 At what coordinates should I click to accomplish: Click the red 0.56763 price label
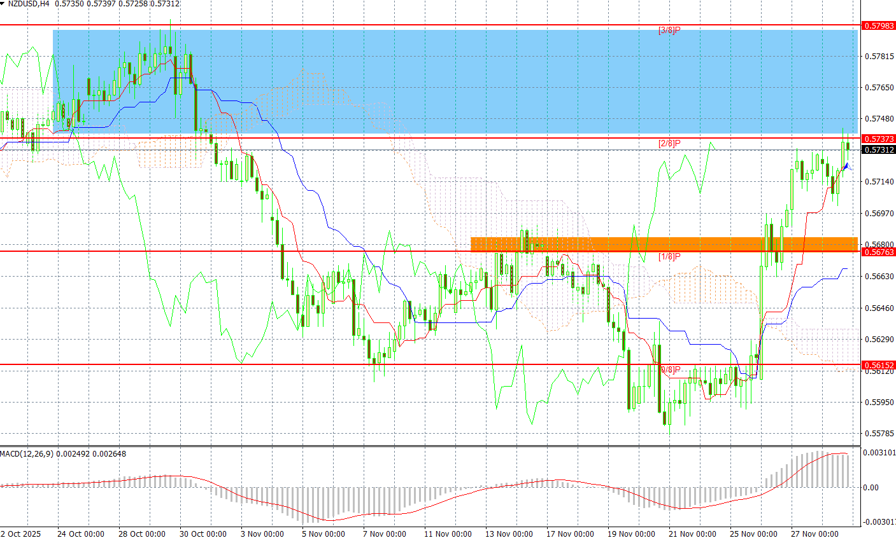[x=879, y=252]
